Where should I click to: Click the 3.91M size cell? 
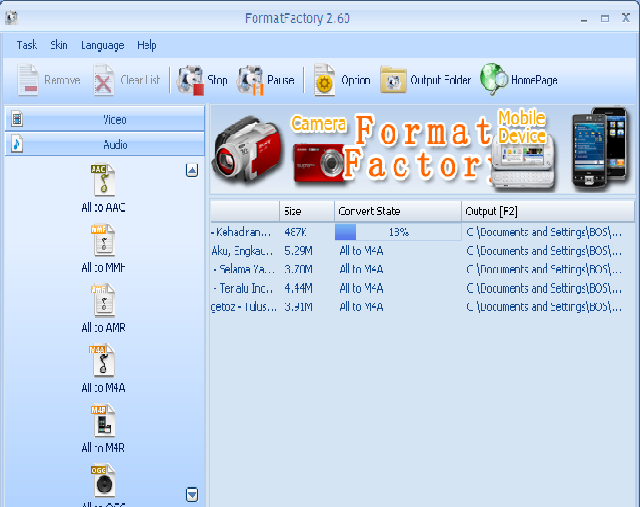(298, 307)
